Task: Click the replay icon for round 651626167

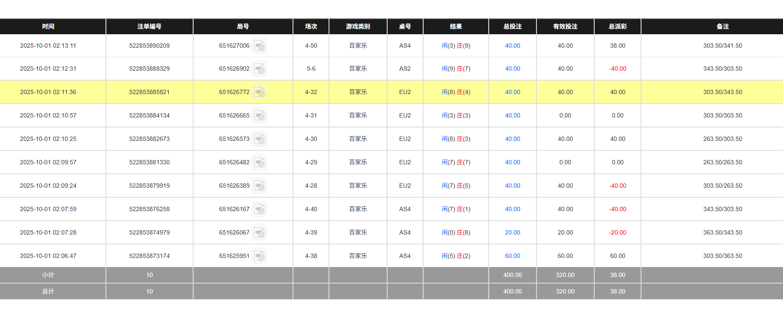Action: (x=259, y=209)
